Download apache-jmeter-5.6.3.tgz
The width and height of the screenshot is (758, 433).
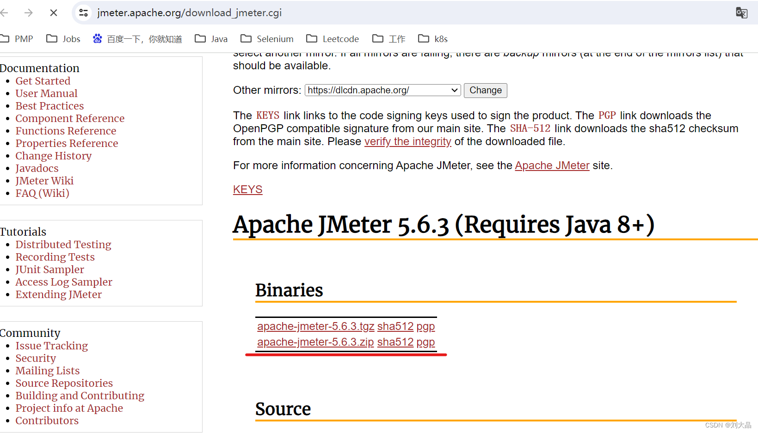coord(315,326)
